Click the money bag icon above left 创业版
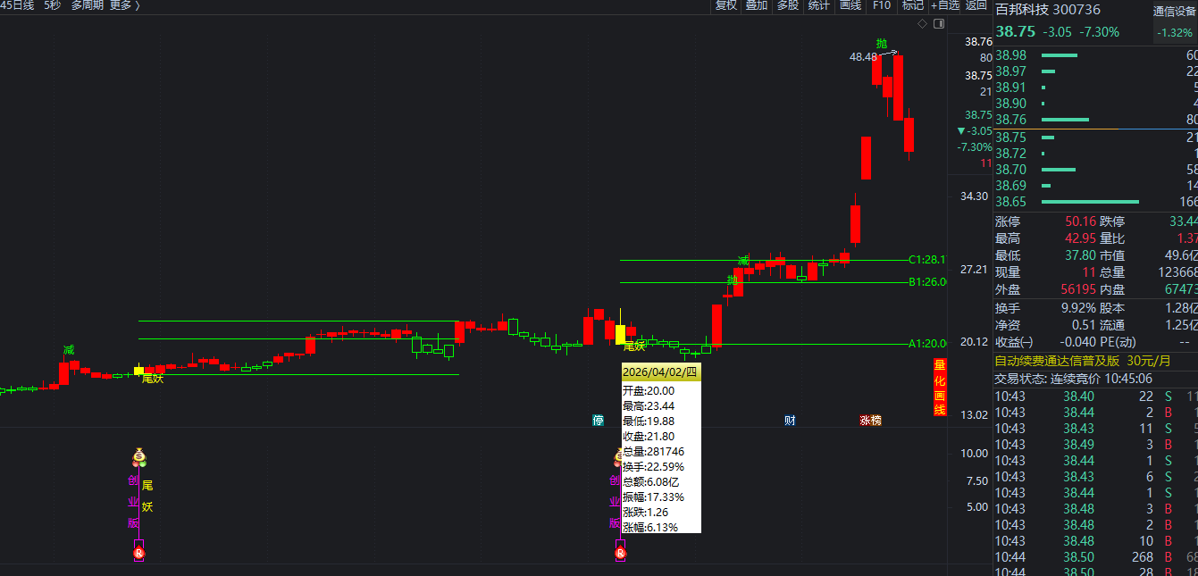Viewport: 1198px width, 576px height. click(x=138, y=456)
